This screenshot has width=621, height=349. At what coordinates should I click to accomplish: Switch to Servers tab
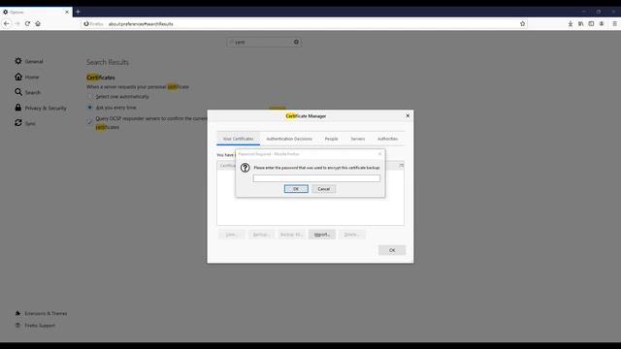[358, 139]
